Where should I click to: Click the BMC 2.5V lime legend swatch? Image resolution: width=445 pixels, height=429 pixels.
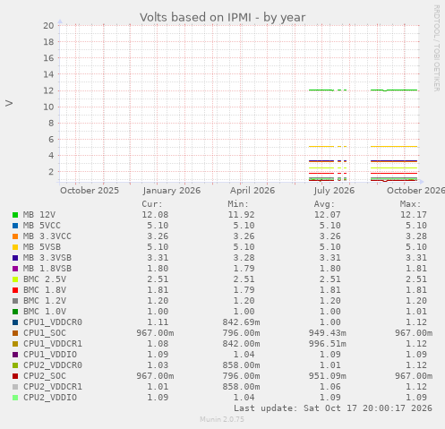(x=15, y=279)
